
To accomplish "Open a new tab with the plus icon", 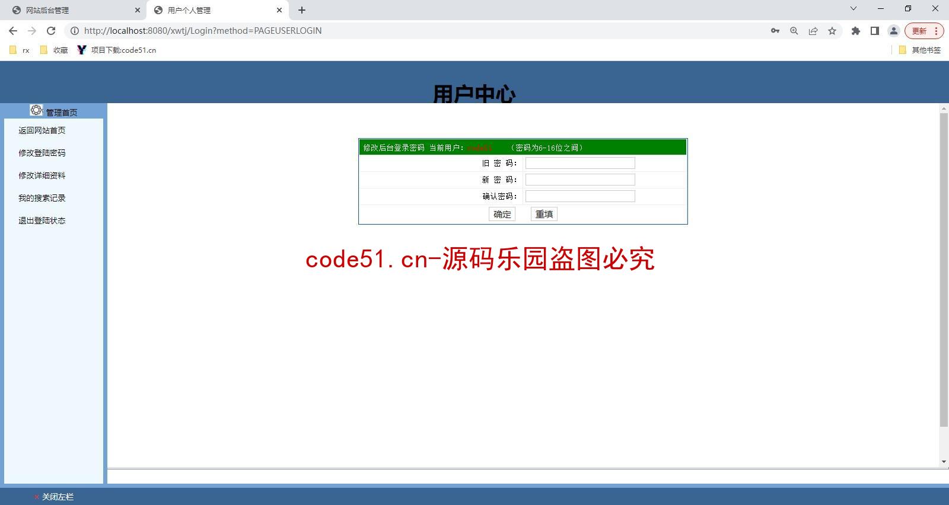I will pyautogui.click(x=302, y=10).
